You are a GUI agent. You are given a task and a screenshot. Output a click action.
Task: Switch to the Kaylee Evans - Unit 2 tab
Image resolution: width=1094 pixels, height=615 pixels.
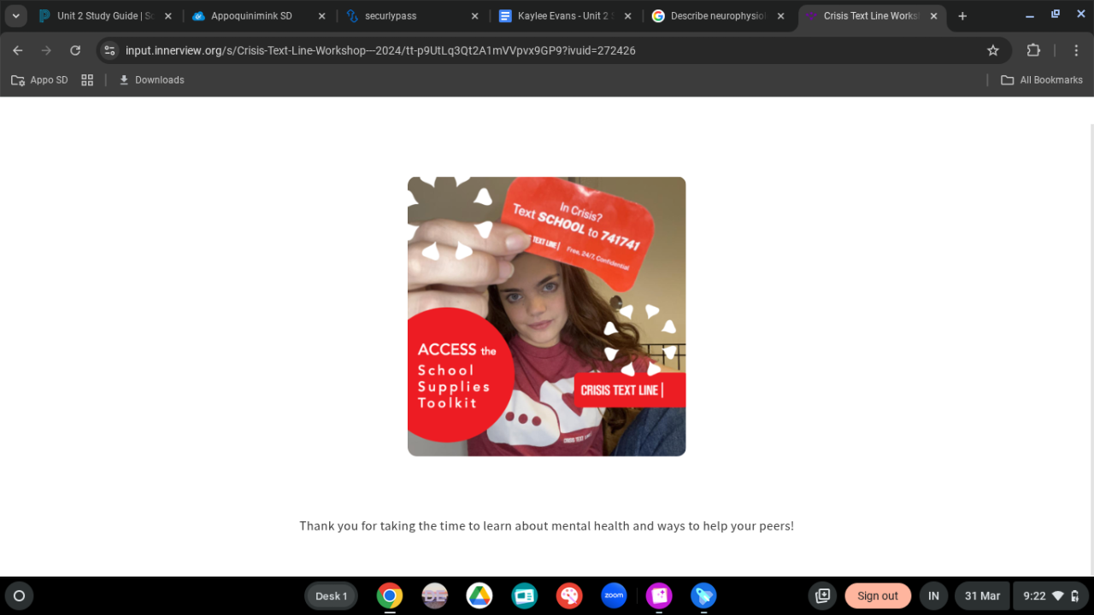tap(565, 16)
